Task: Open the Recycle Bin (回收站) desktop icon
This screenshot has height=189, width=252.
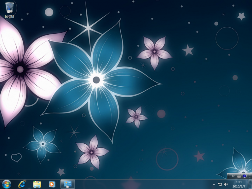Action: click(9, 10)
